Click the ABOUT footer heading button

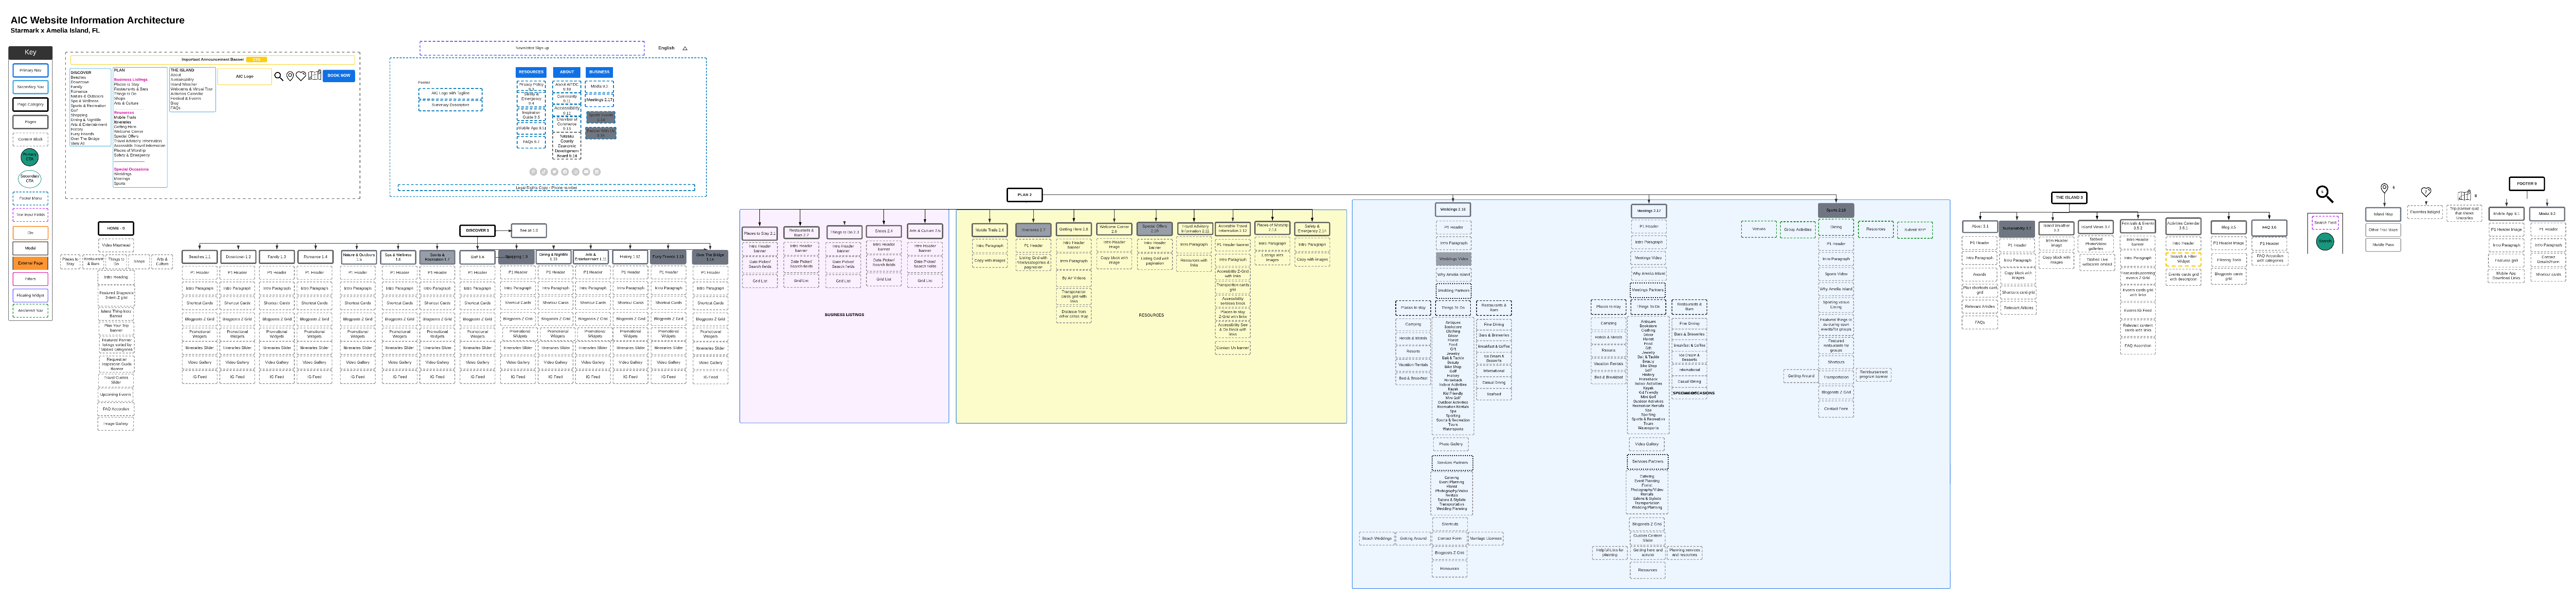(x=567, y=72)
